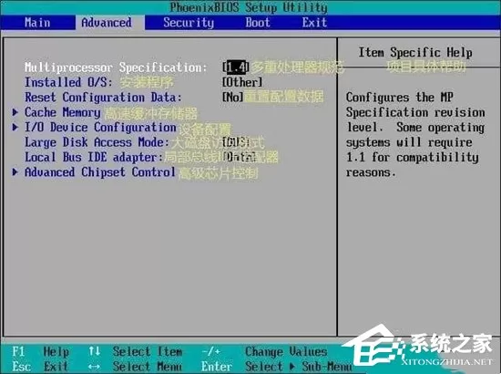Click the Advanced tab
Image resolution: width=501 pixels, height=374 pixels.
(x=107, y=23)
